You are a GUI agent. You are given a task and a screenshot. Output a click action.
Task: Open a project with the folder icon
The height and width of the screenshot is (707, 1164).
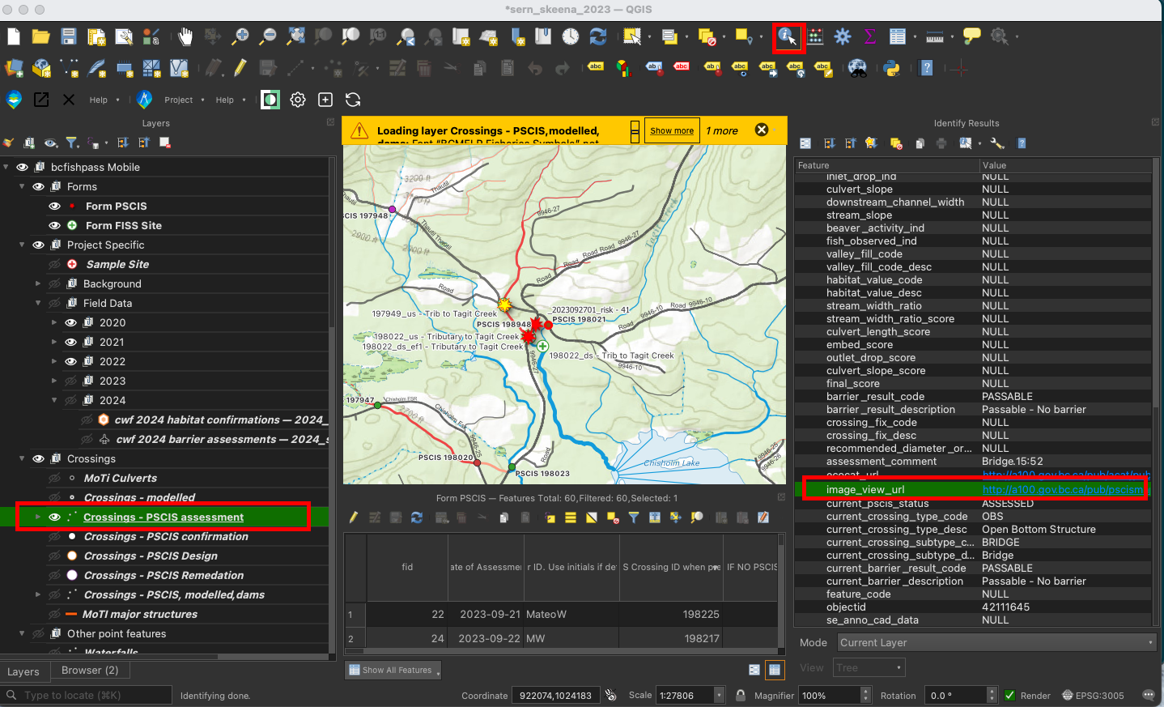41,36
